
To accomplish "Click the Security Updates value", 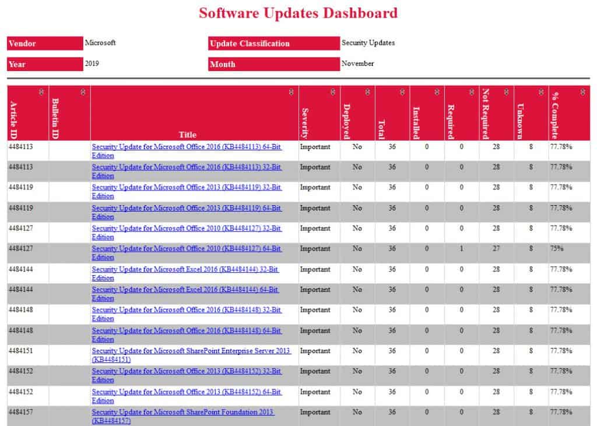I will pyautogui.click(x=368, y=43).
